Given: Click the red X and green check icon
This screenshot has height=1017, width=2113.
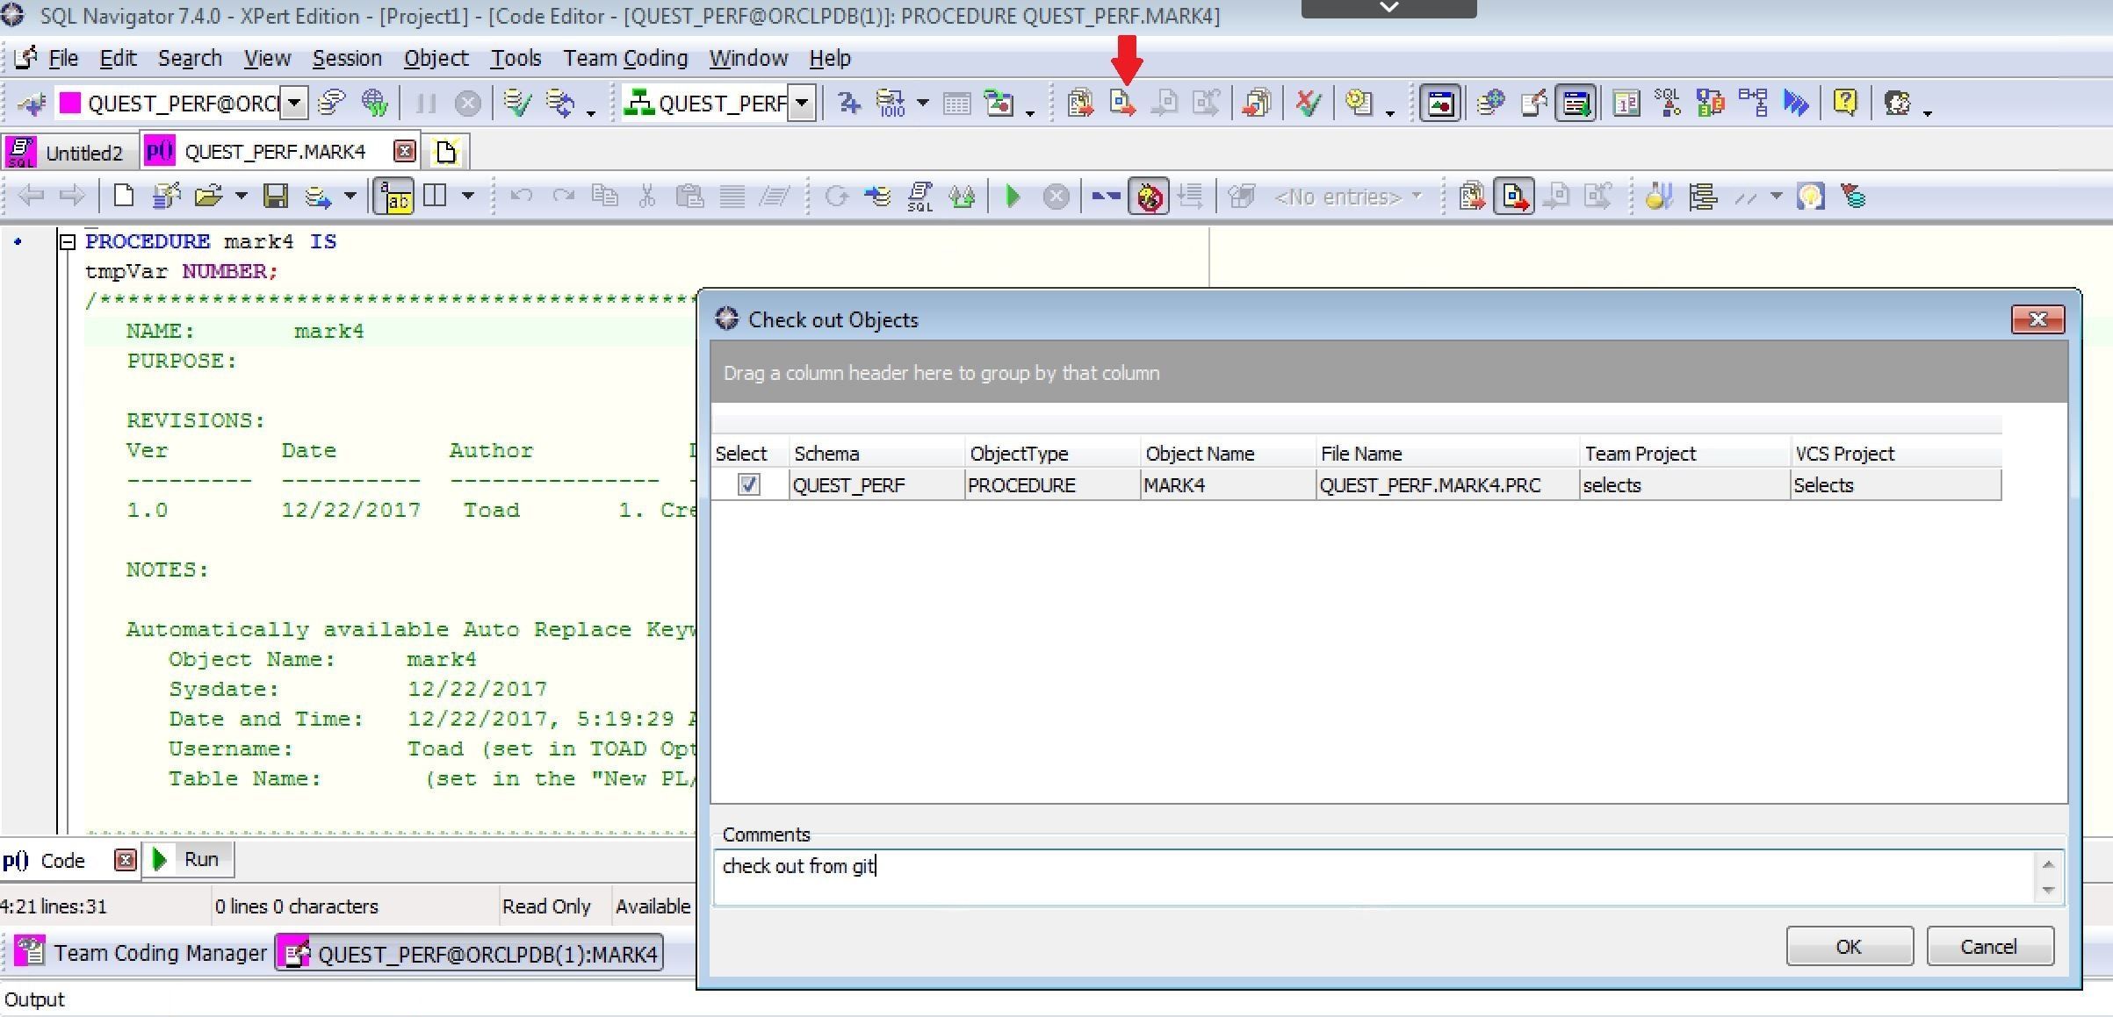Looking at the screenshot, I should click(x=1309, y=104).
